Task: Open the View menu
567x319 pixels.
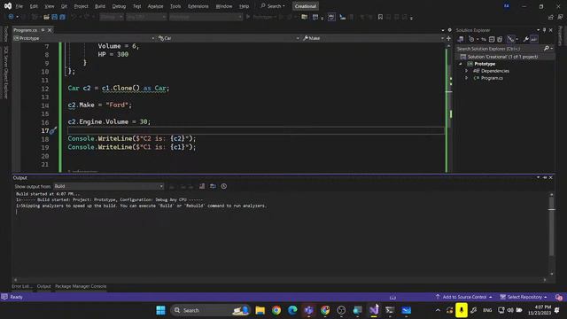Action: point(50,6)
